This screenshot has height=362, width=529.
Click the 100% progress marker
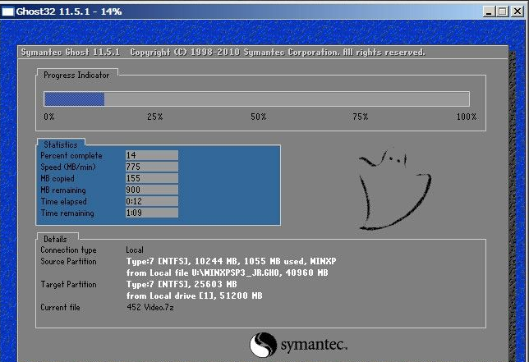pos(467,117)
